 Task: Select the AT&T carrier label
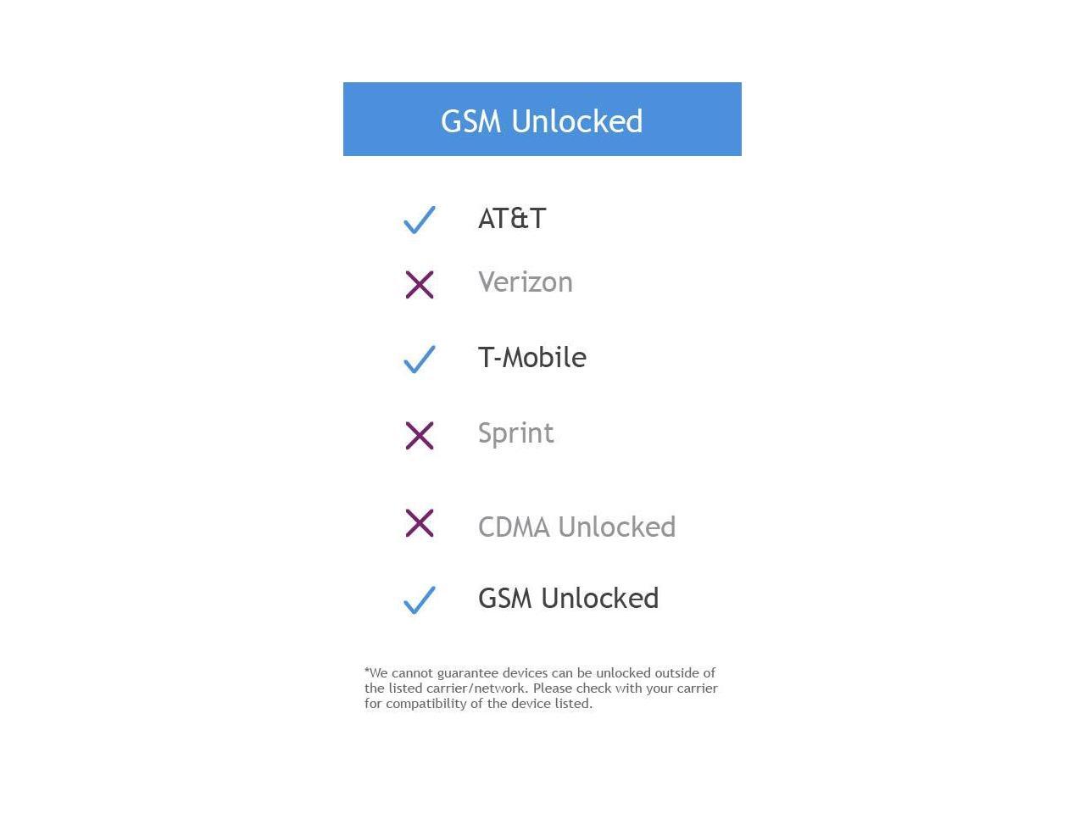pyautogui.click(x=512, y=219)
